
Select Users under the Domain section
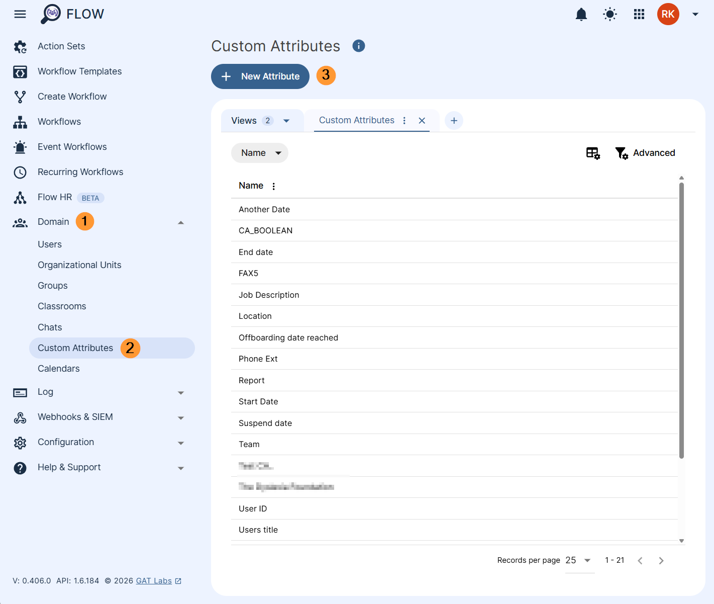[50, 244]
